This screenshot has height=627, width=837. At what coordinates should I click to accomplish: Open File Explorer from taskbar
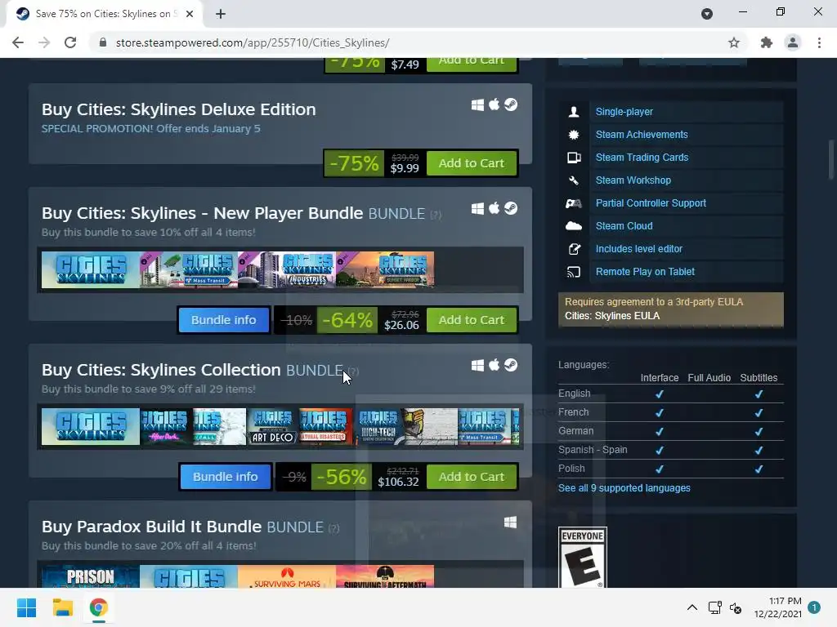click(62, 607)
